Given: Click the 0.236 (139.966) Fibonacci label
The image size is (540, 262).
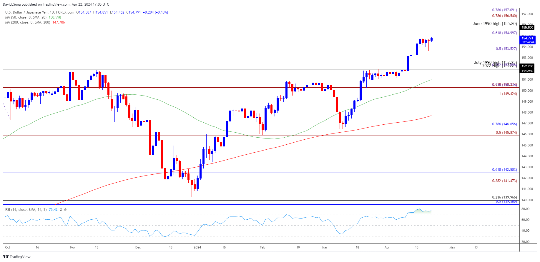Looking at the screenshot, I should click(x=504, y=197).
